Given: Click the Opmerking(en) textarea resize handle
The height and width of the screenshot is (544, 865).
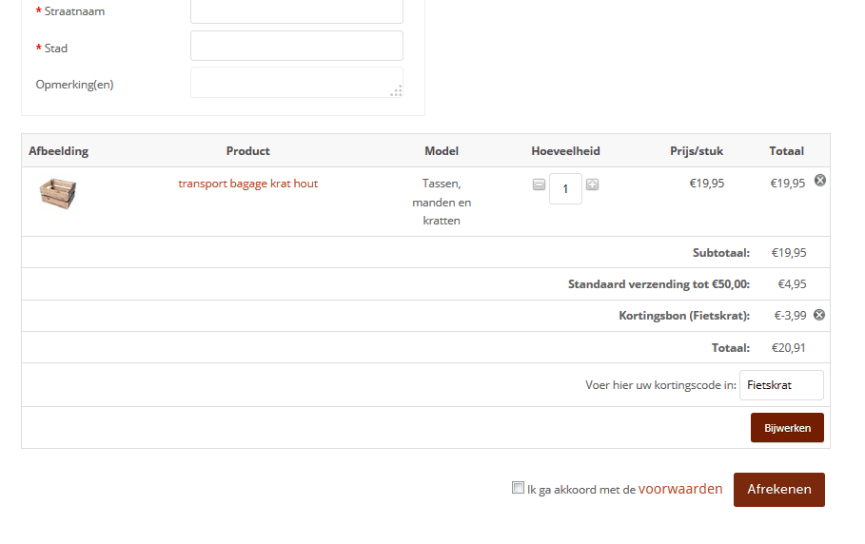Looking at the screenshot, I should pyautogui.click(x=396, y=90).
